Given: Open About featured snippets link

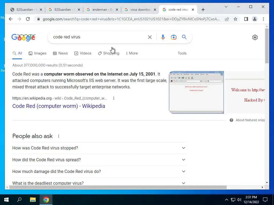Looking at the screenshot, I should pos(250,120).
